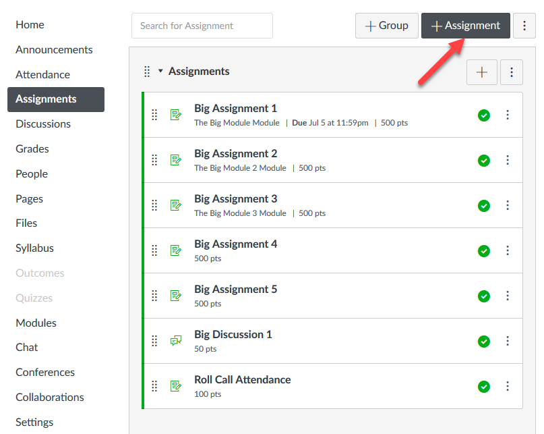Click the green published indicator on Big Assignment 4
The height and width of the screenshot is (434, 544).
pos(483,250)
